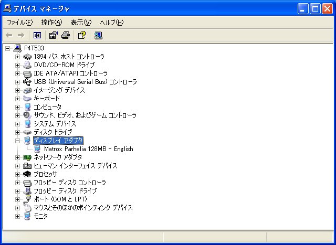Image resolution: width=336 pixels, height=245 pixels.
Task: Open the ヘルプ(H) menu
Action: coord(111,23)
